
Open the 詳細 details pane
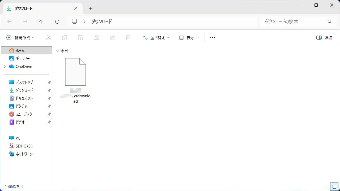coord(324,38)
